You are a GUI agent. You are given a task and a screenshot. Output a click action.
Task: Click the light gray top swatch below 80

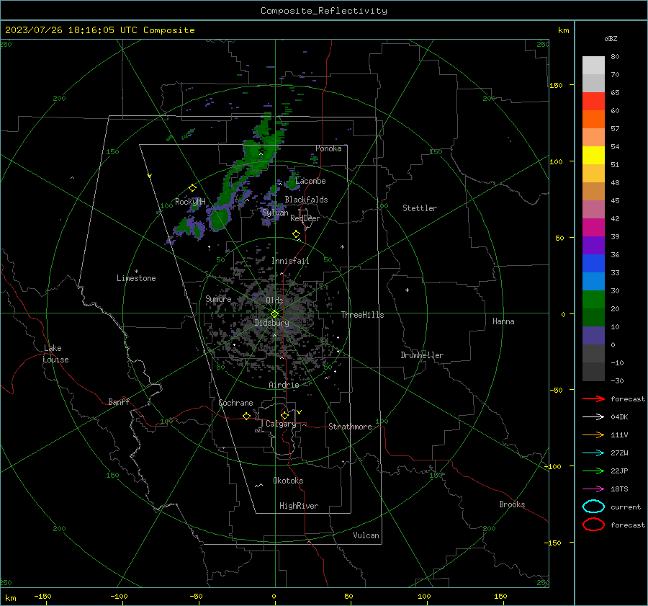pyautogui.click(x=593, y=66)
